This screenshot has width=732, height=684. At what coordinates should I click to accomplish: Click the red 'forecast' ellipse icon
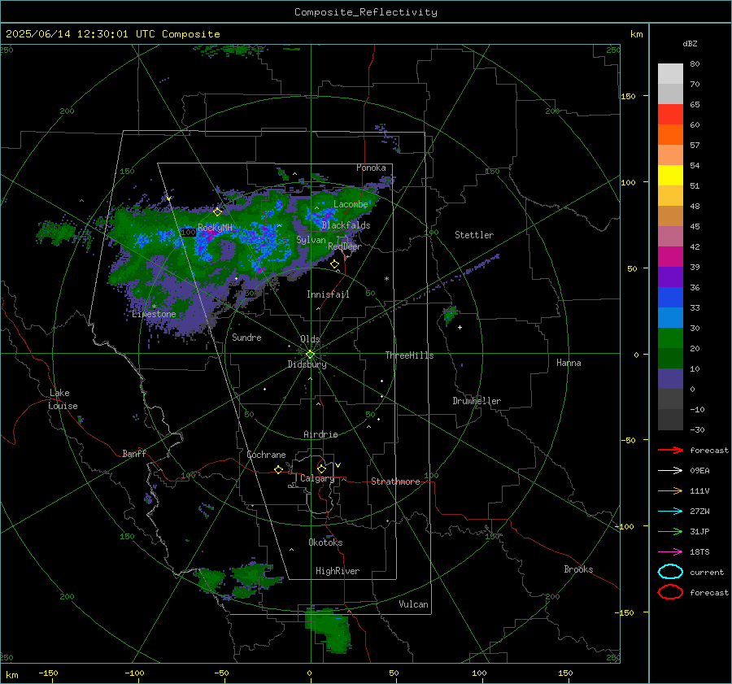(670, 592)
